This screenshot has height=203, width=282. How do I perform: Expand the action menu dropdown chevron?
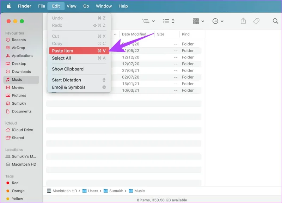(x=222, y=21)
